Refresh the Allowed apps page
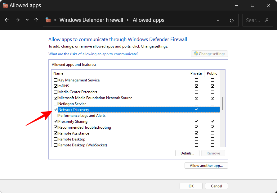Image resolution: width=277 pixels, height=193 pixels. [x=231, y=20]
